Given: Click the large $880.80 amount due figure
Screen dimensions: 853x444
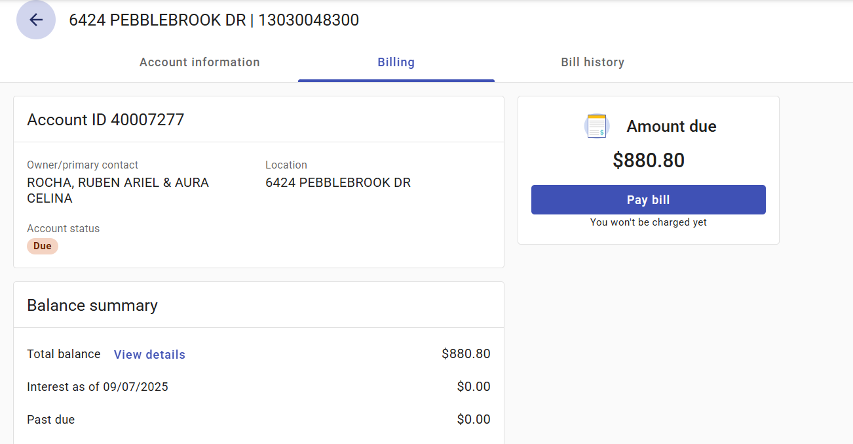Looking at the screenshot, I should [x=649, y=161].
